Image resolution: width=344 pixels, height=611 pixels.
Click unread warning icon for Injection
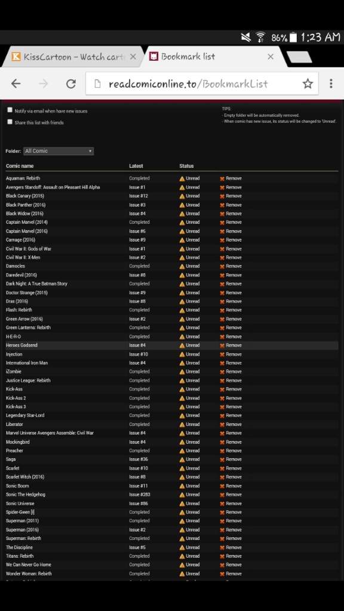[182, 354]
